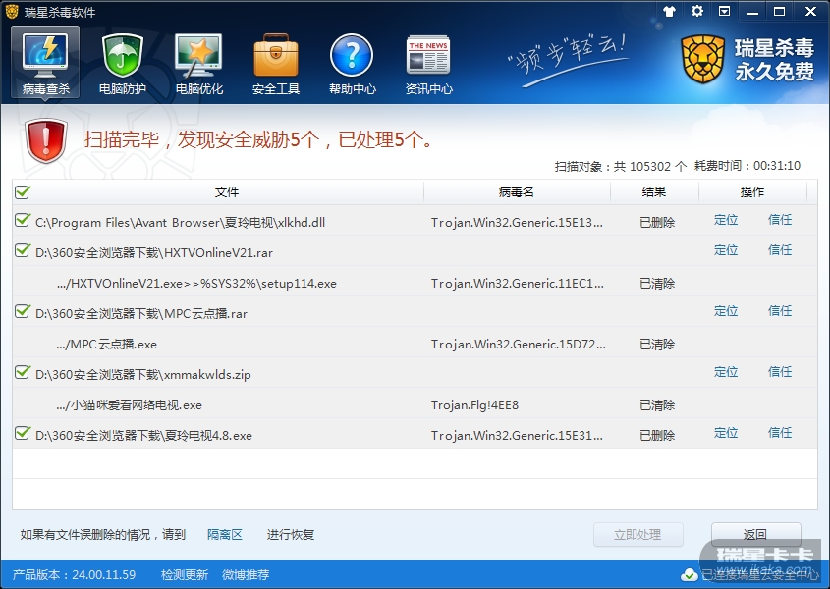
Task: Click 定位 for HXTVOnlineV21.rar row
Action: coord(726,249)
